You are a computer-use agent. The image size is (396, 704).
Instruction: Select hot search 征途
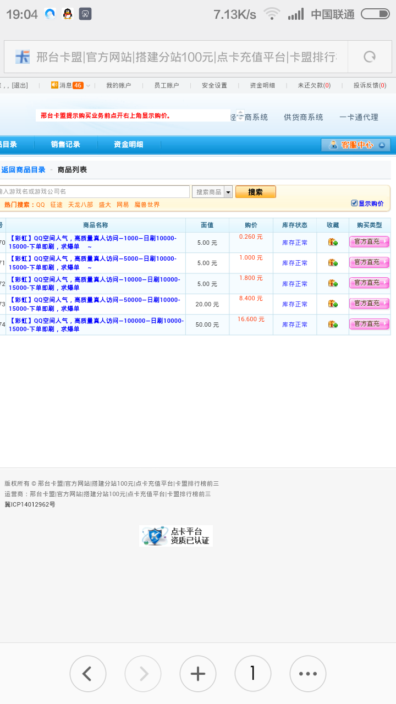click(56, 205)
